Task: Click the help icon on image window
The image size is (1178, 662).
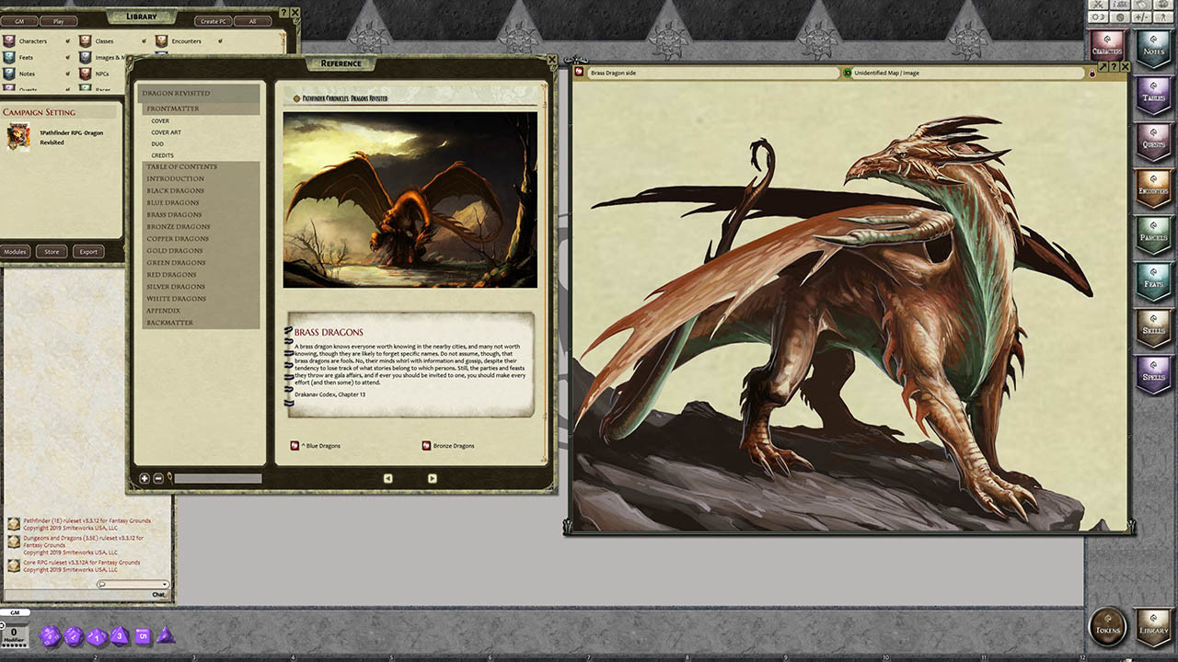Action: point(1114,67)
